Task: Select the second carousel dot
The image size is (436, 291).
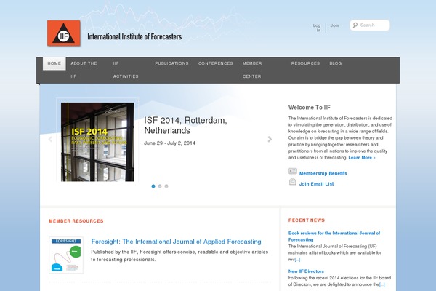Action: tap(160, 186)
